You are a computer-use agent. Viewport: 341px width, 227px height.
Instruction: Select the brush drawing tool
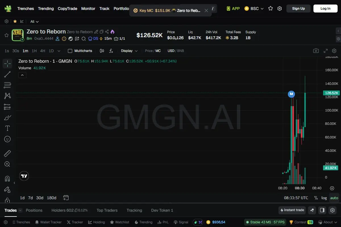[7, 117]
